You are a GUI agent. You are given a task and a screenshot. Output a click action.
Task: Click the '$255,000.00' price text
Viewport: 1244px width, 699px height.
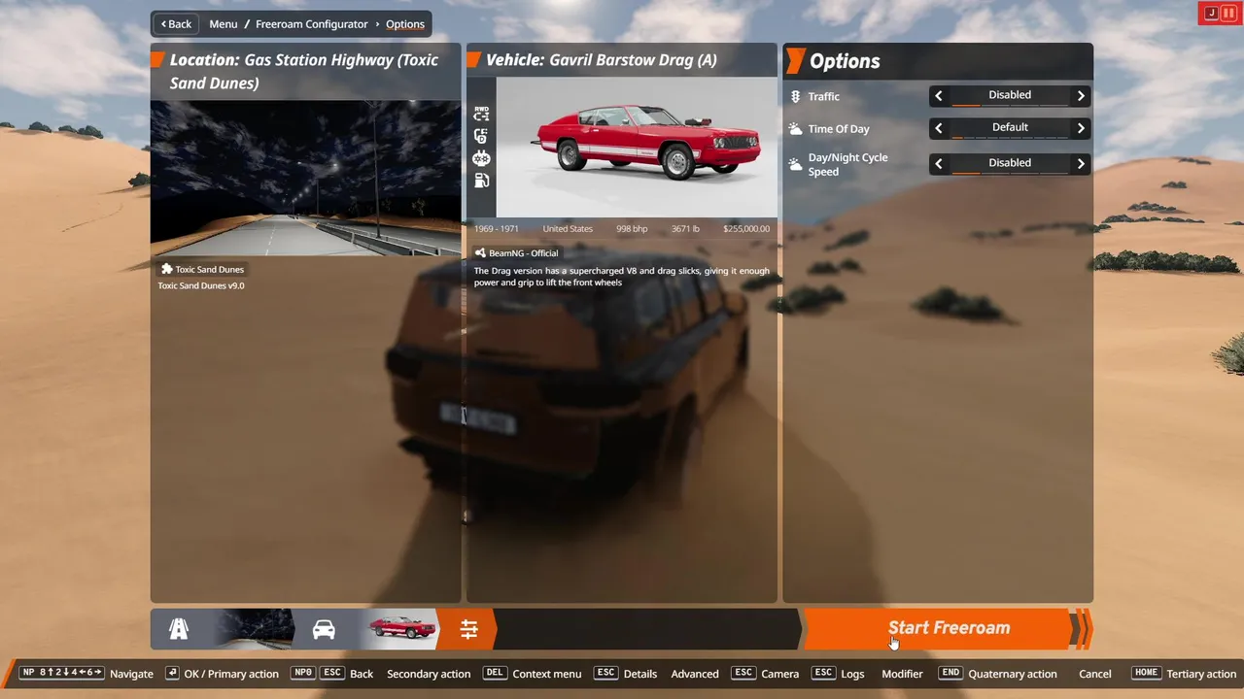[746, 229]
